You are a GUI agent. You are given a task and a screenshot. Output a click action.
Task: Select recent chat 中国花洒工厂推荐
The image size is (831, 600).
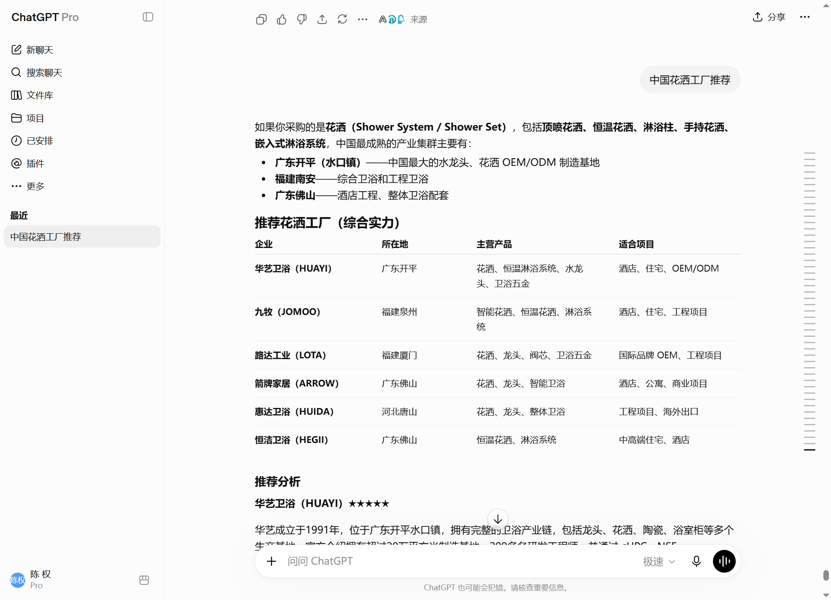coord(82,237)
